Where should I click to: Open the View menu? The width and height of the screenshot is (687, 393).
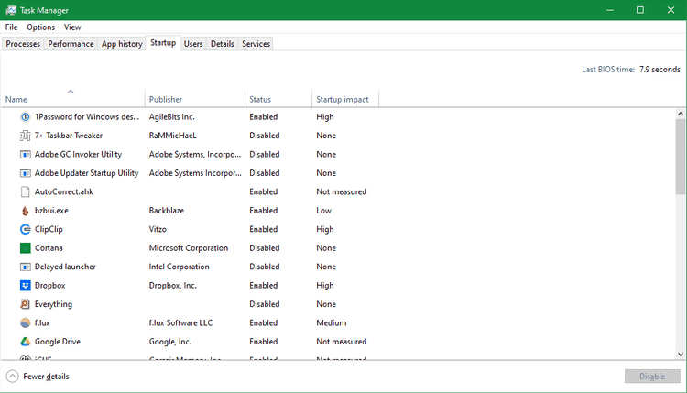(72, 27)
